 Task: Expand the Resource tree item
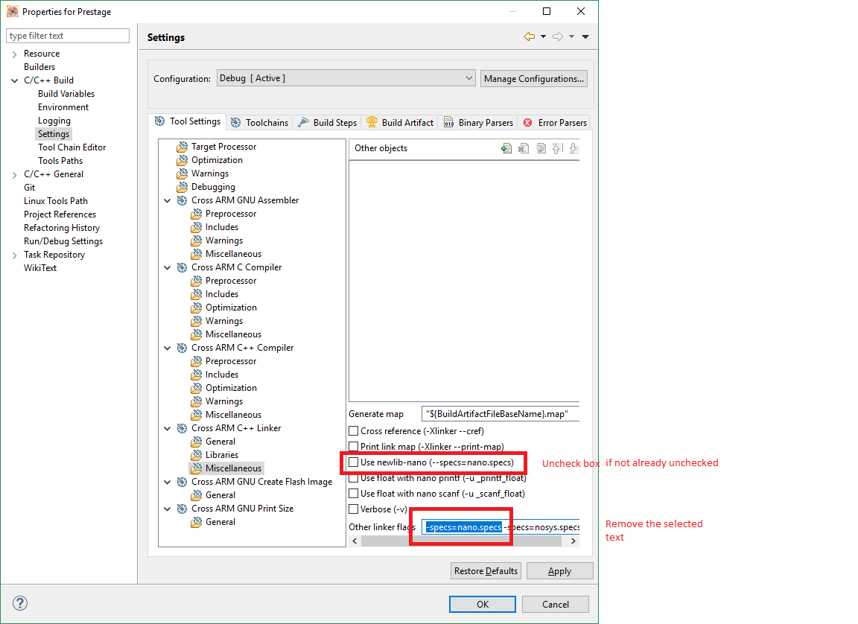click(15, 53)
